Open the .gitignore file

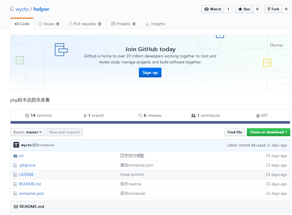click(27, 165)
